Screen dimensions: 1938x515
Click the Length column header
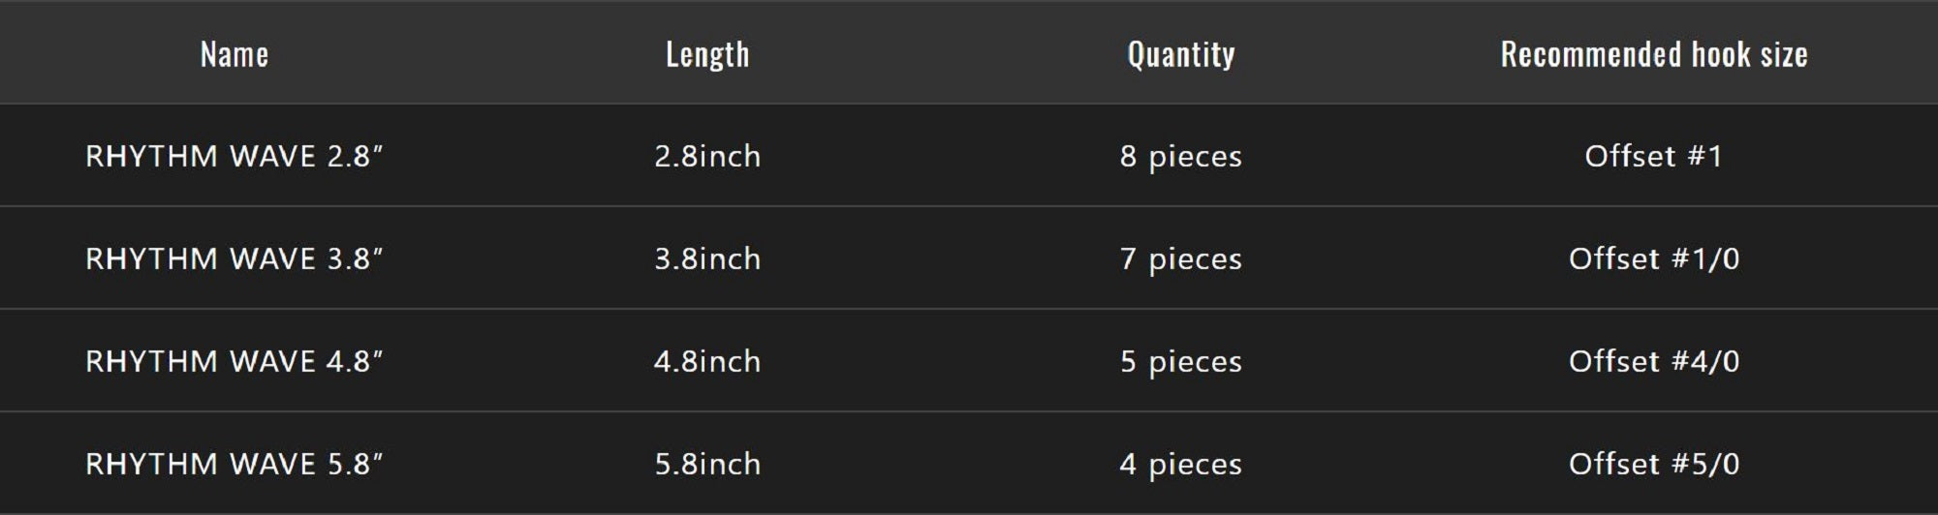[x=707, y=54]
